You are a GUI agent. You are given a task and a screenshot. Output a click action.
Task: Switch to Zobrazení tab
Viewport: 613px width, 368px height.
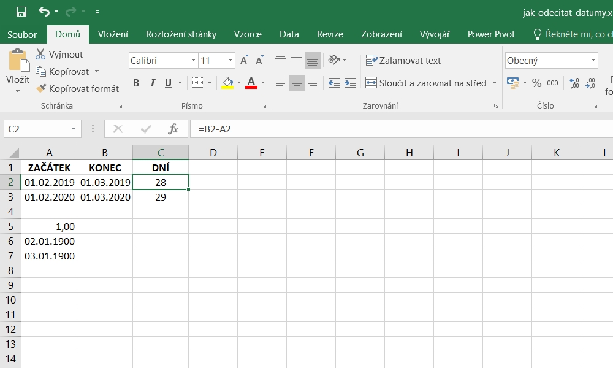pyautogui.click(x=381, y=34)
